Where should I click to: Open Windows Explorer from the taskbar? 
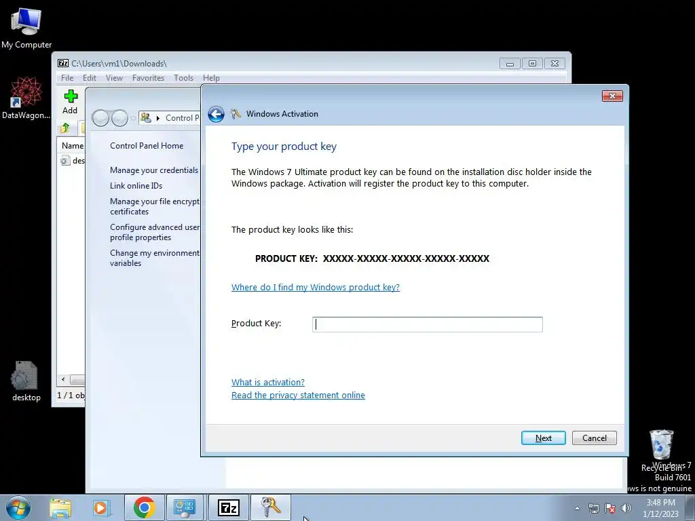[x=60, y=507]
